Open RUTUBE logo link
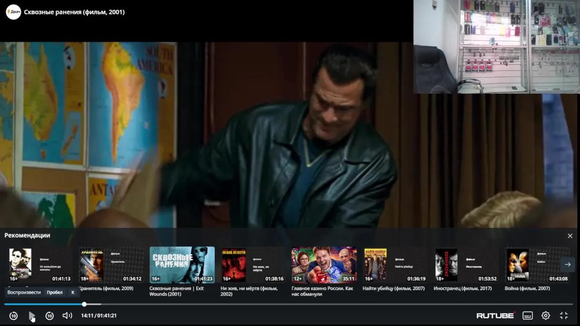This screenshot has width=580, height=326. coord(495,316)
